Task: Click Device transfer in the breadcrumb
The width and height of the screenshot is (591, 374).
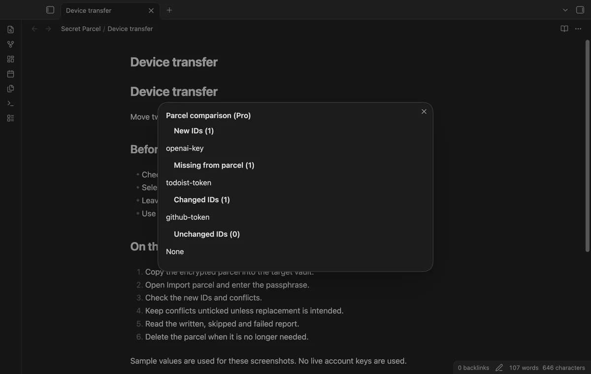Action: (130, 29)
